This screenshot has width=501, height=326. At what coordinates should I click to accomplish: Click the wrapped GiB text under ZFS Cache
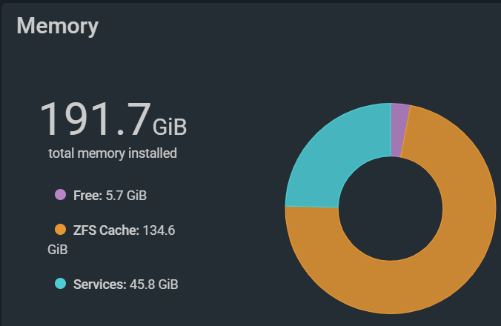(58, 250)
